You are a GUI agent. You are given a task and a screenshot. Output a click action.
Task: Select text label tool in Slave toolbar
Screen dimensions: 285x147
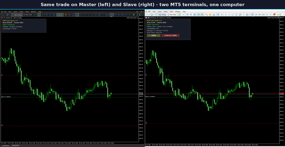(244, 14)
